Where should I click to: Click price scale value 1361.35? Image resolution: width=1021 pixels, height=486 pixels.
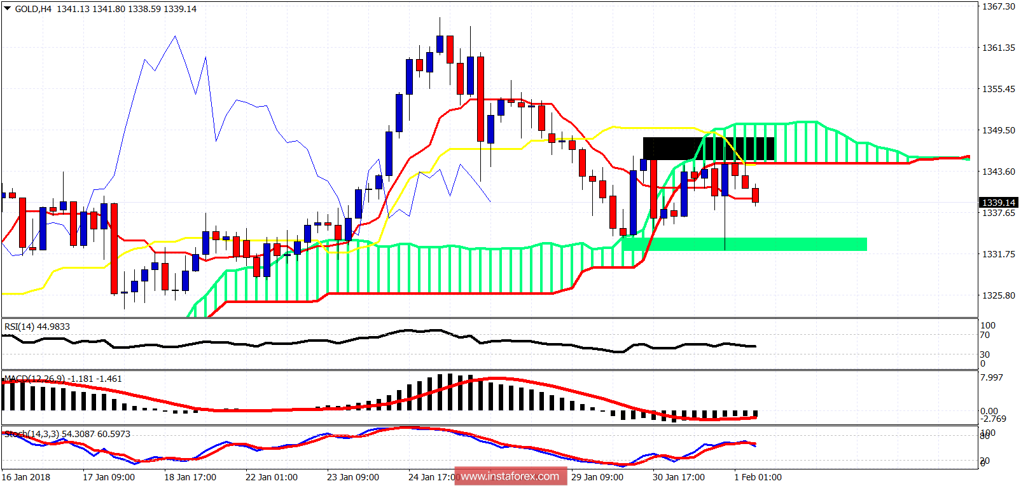(x=999, y=48)
